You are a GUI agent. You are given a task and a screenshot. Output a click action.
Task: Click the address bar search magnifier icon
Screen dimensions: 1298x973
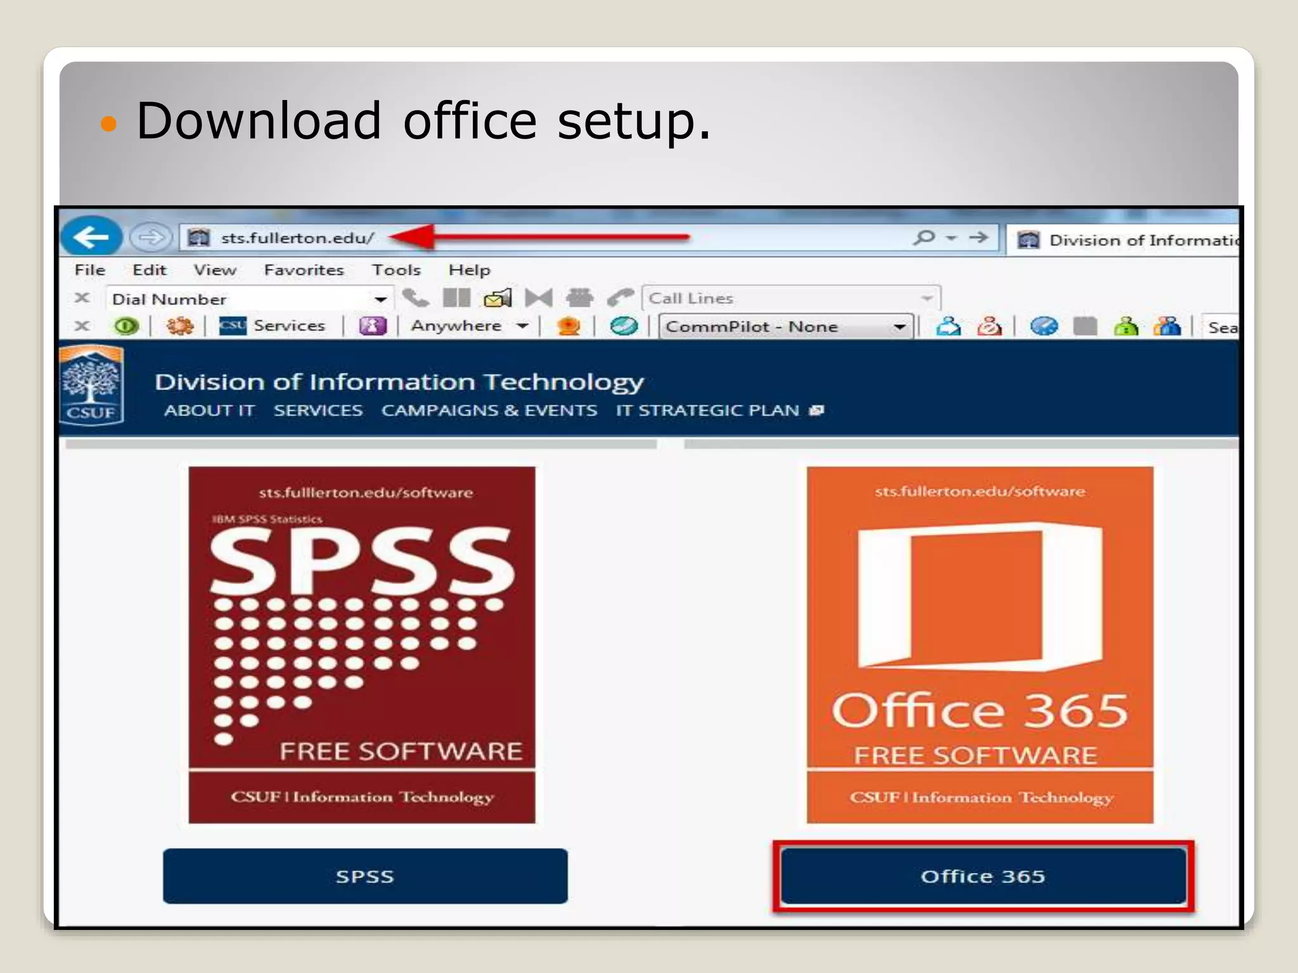(x=924, y=238)
